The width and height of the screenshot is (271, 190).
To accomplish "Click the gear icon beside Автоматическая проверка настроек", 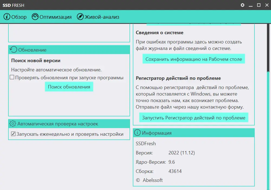I will [x=13, y=123].
